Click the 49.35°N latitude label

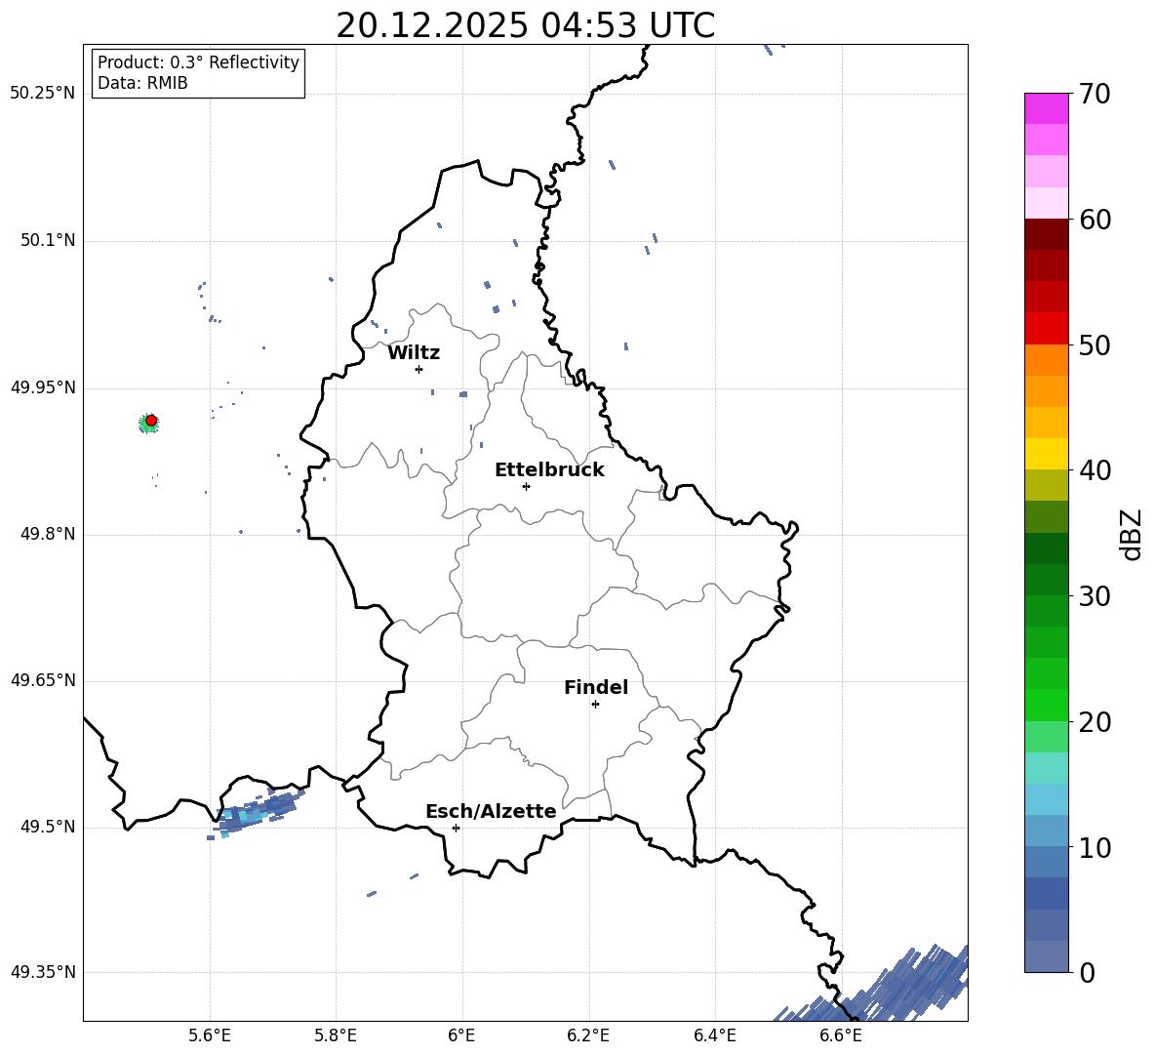43,972
